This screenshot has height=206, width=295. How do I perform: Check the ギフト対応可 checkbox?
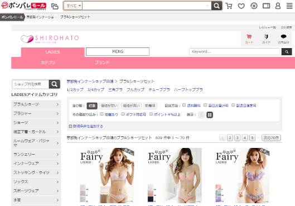click(x=123, y=114)
